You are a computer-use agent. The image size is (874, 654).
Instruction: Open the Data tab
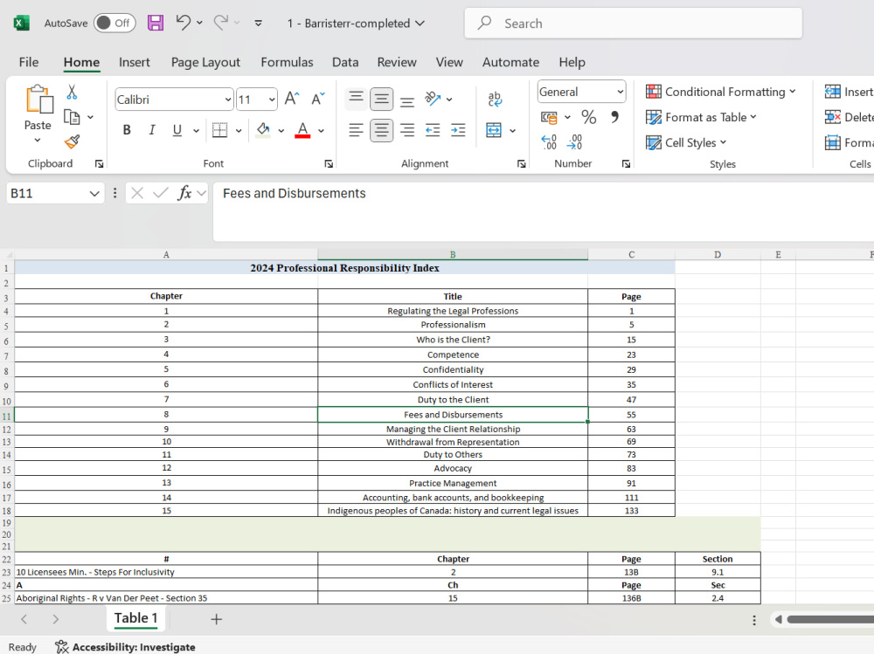point(345,62)
